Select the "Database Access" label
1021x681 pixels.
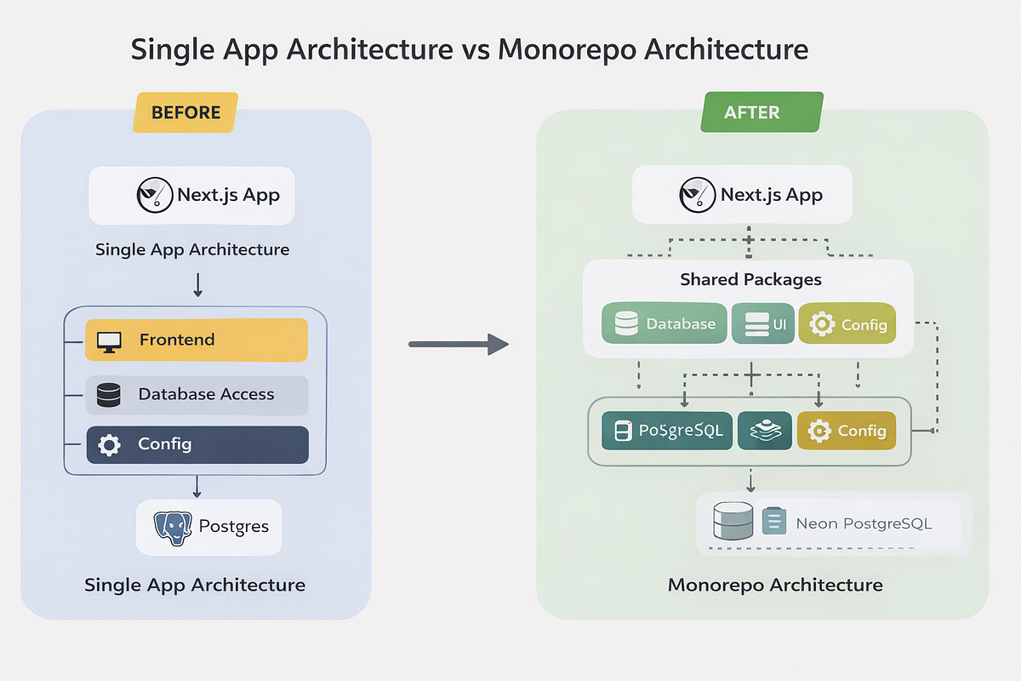point(207,394)
